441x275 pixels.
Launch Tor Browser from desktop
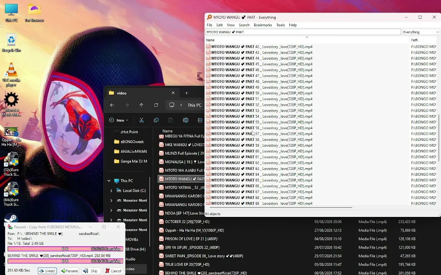coord(34,13)
